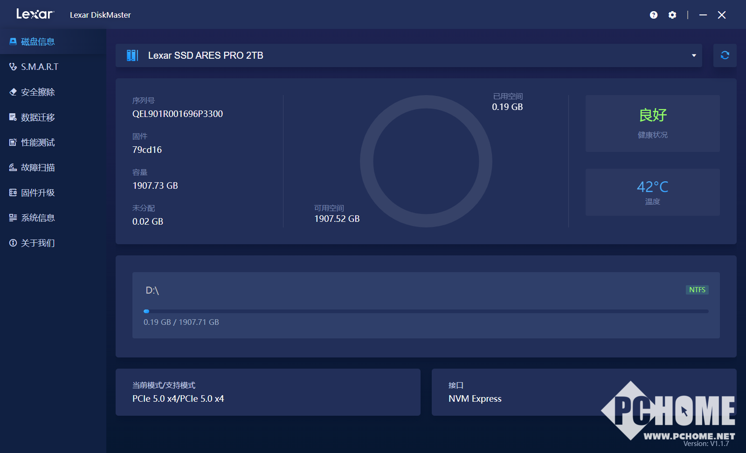Screen dimensions: 746x453
Task: Click the secure erase eraser icon
Action: [x=13, y=92]
